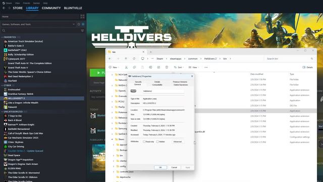Click the Cut scissors icon in Explorer
The width and height of the screenshot is (323, 182).
point(126,67)
